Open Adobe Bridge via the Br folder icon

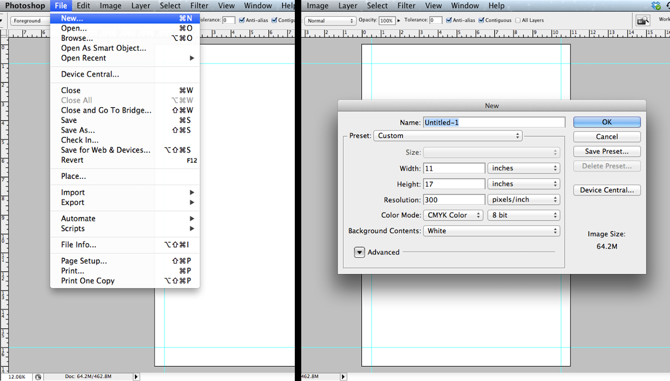tap(642, 20)
